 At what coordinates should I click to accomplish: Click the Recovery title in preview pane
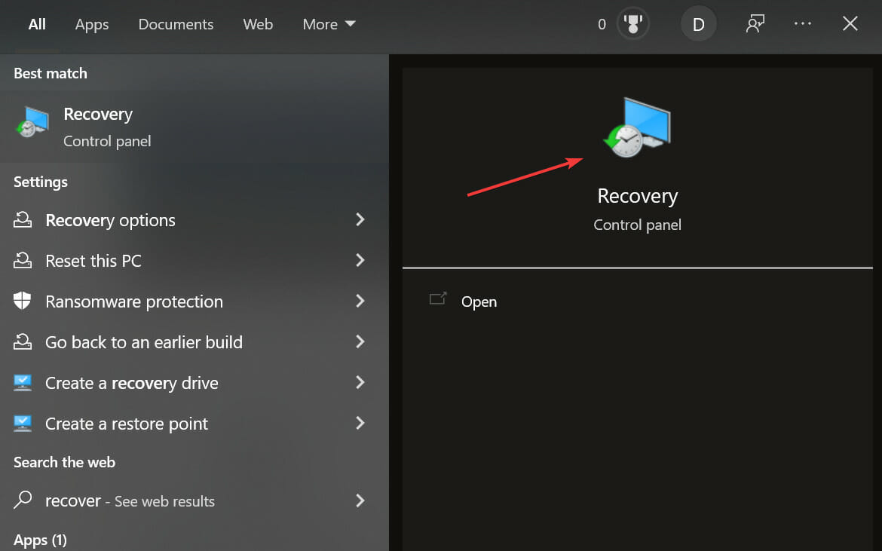coord(637,196)
